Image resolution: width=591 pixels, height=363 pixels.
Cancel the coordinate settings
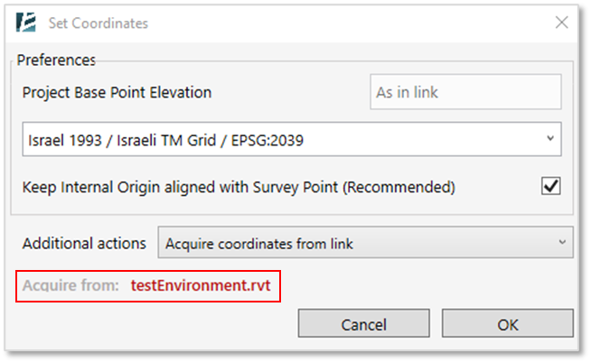(363, 323)
